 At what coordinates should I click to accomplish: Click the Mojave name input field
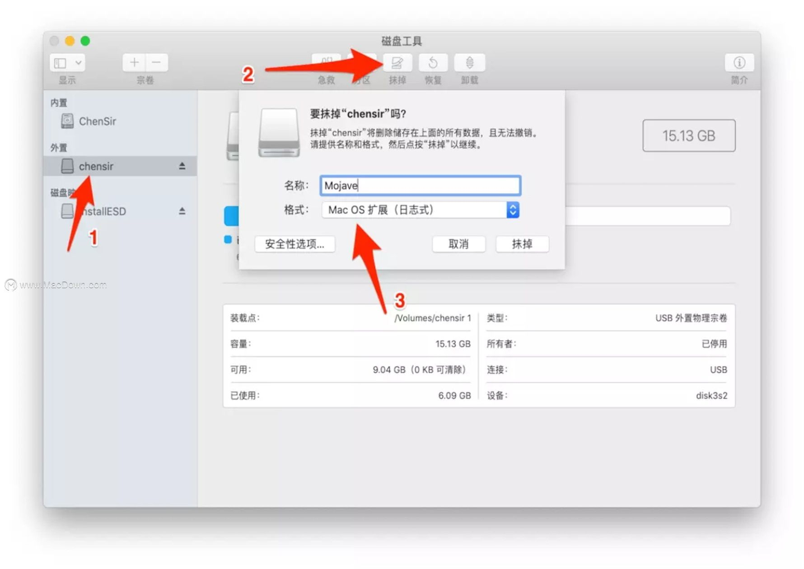[x=420, y=186]
